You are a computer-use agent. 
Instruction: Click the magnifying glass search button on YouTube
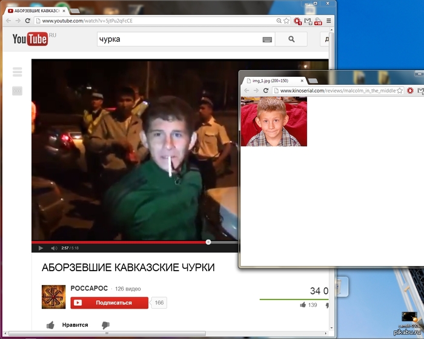[x=291, y=39]
